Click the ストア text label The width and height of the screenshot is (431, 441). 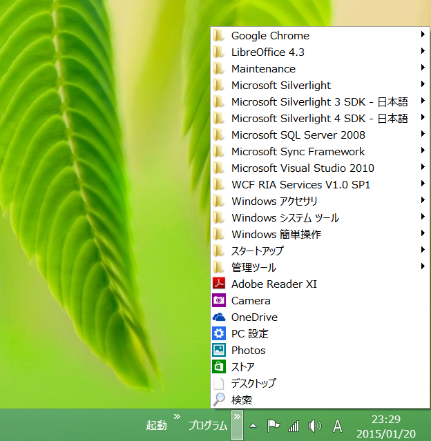[242, 366]
